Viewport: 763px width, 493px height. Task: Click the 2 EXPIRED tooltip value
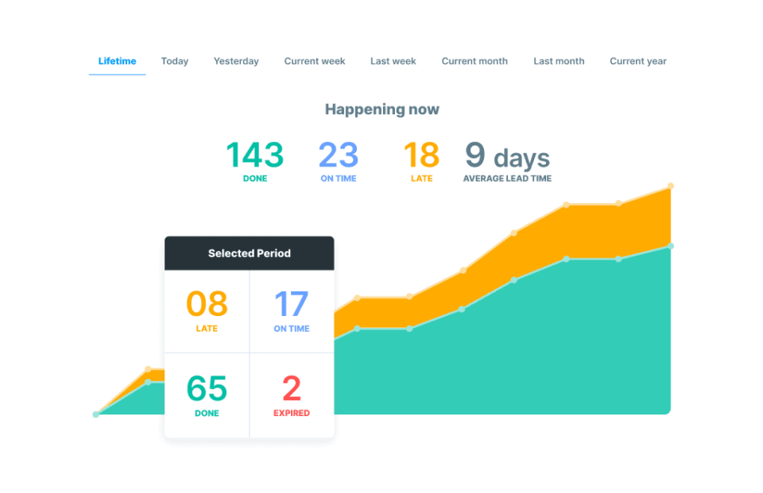coord(291,395)
